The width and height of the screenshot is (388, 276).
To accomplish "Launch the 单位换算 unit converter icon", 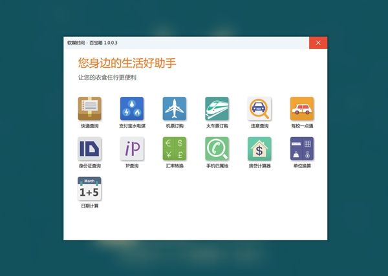I will (302, 149).
